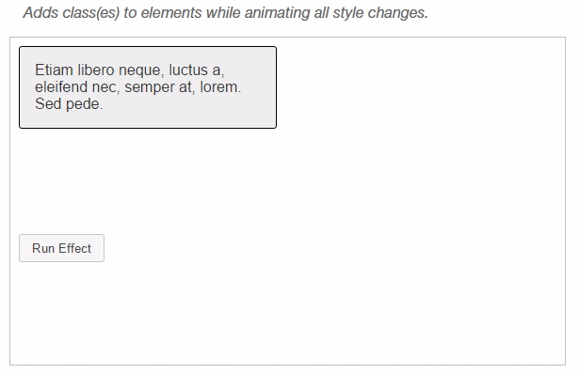The image size is (579, 374).
Task: Click the gray Etiam libero text box
Action: (x=148, y=87)
